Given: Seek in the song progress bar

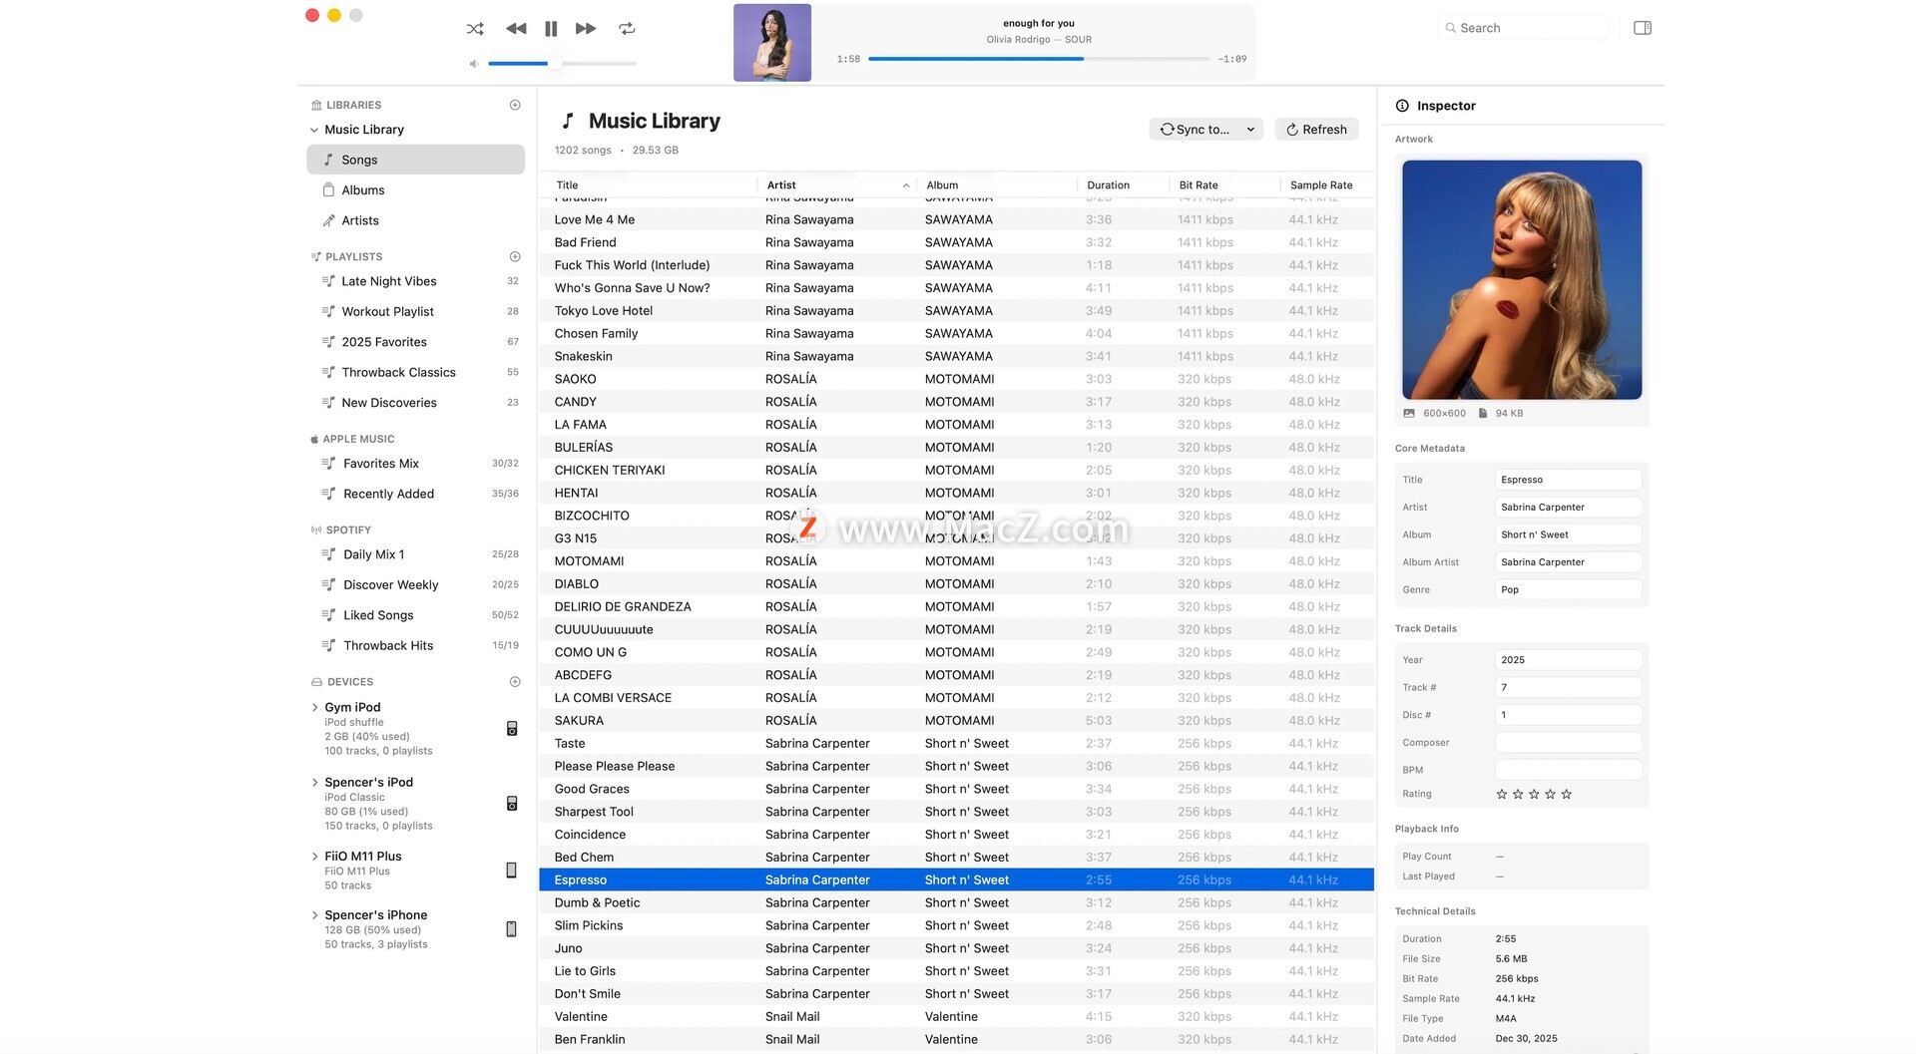Looking at the screenshot, I should click(x=1039, y=59).
